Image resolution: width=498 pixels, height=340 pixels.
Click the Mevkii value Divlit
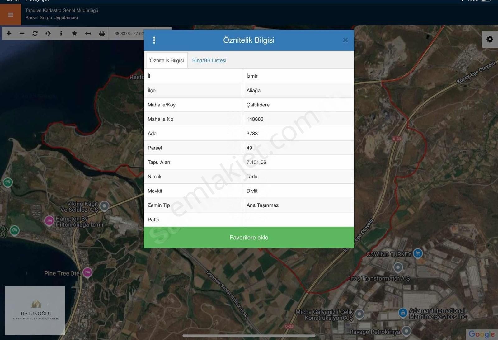coord(252,191)
